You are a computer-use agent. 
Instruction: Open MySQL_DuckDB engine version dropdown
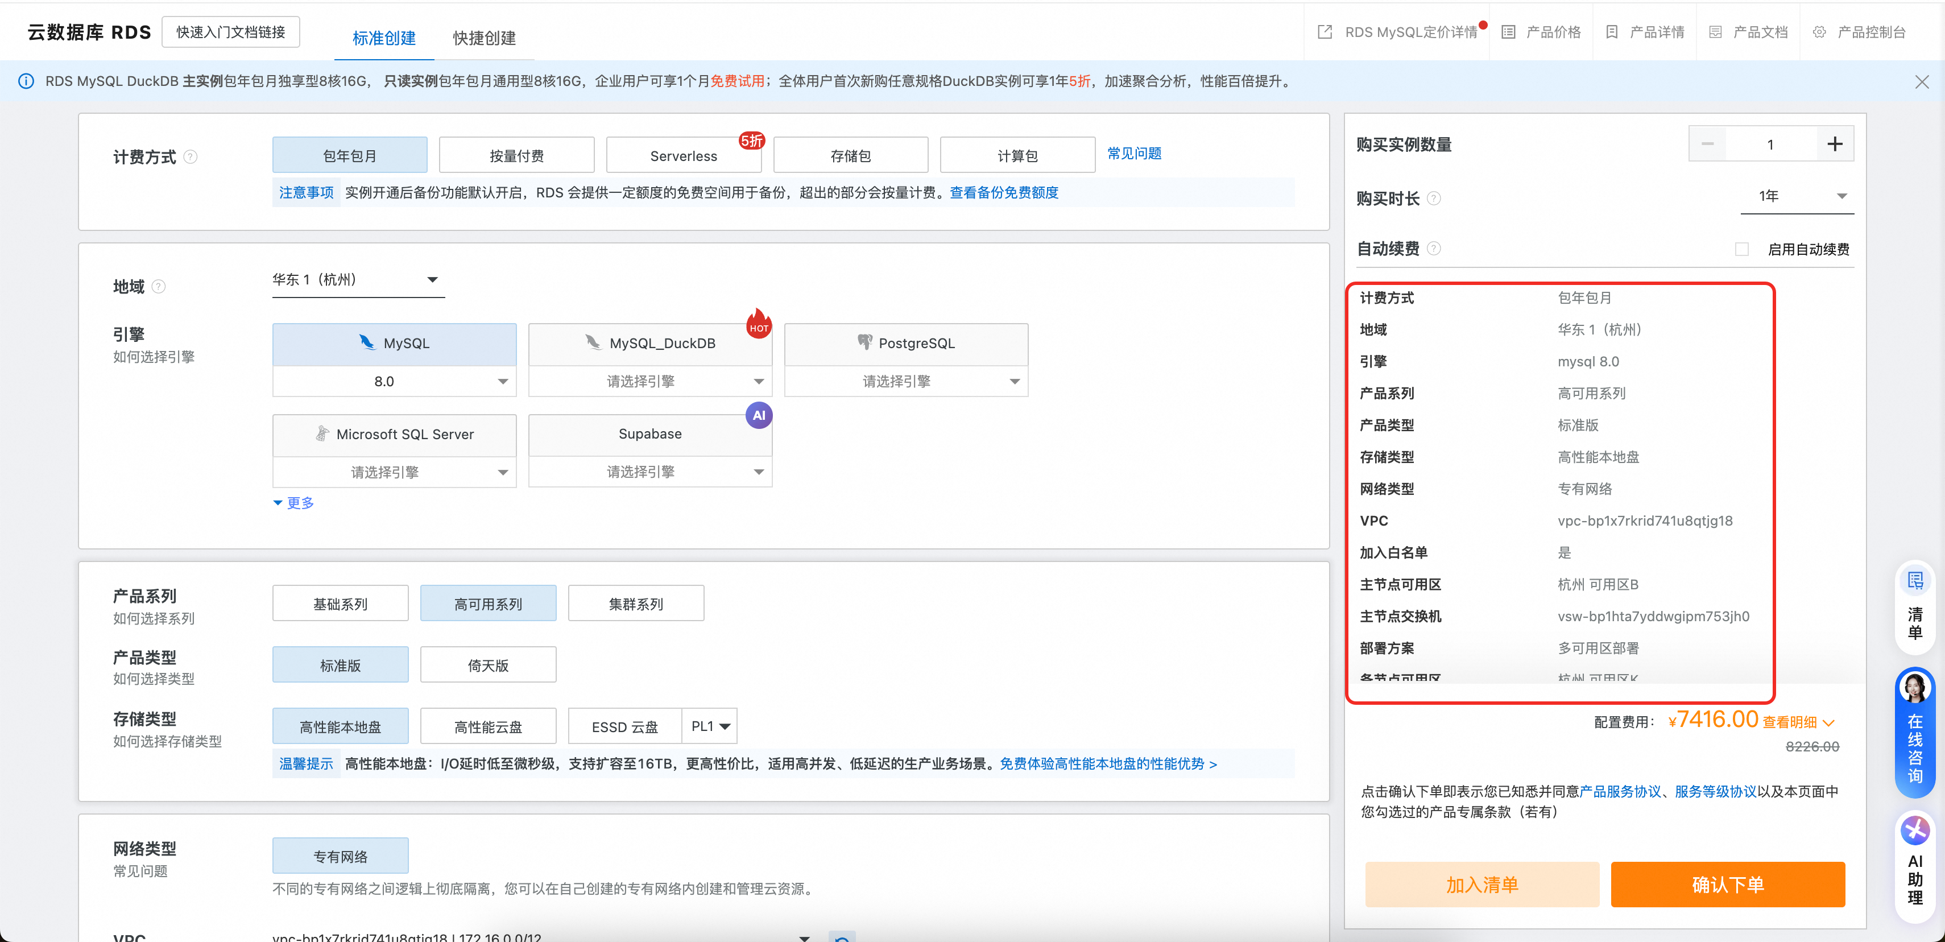coord(651,382)
